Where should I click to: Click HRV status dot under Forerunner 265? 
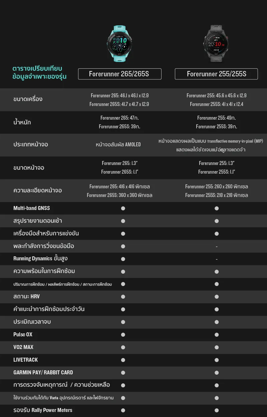[123, 297]
